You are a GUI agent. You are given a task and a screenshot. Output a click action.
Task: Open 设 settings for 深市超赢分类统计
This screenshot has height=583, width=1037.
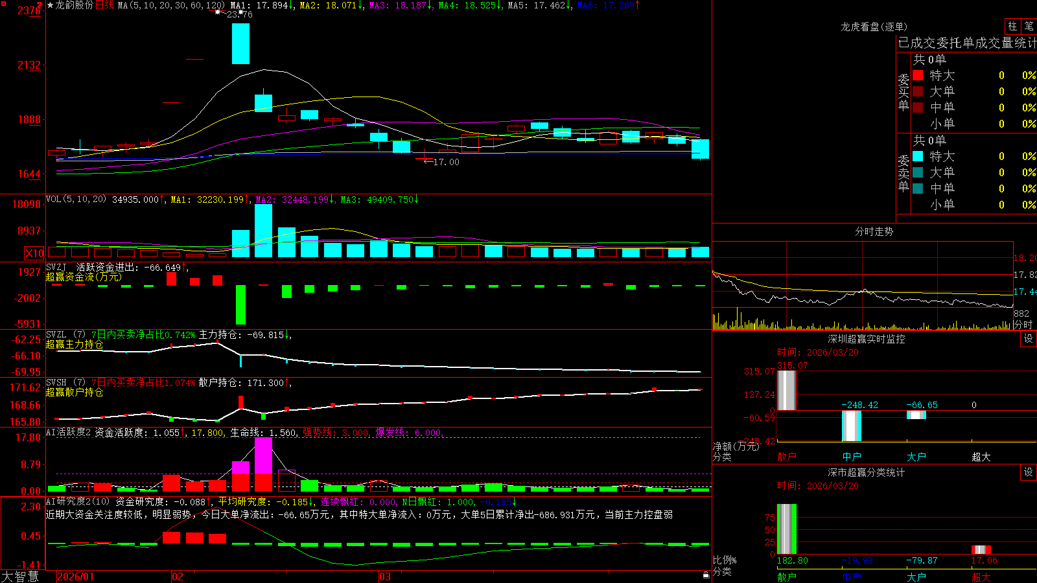tap(1029, 472)
